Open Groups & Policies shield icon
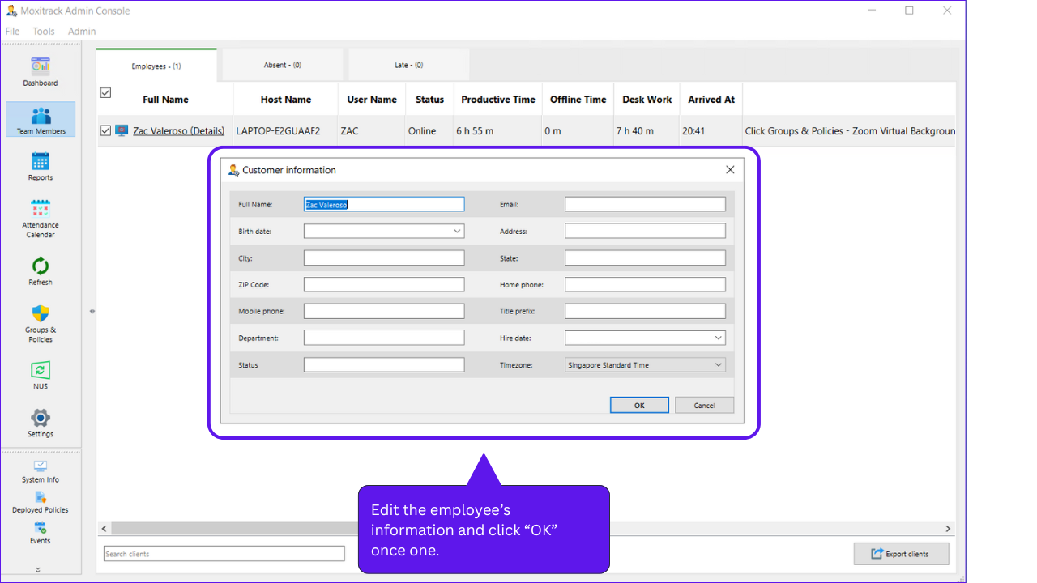The height and width of the screenshot is (583, 1037). click(x=41, y=314)
